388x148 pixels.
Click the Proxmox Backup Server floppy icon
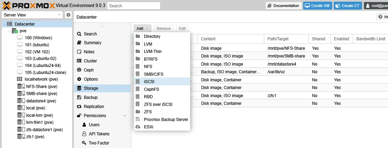click(x=138, y=119)
